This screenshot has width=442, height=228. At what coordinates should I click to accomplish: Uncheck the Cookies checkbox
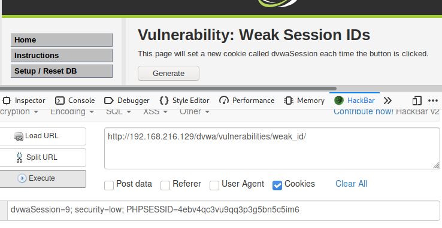pos(277,185)
